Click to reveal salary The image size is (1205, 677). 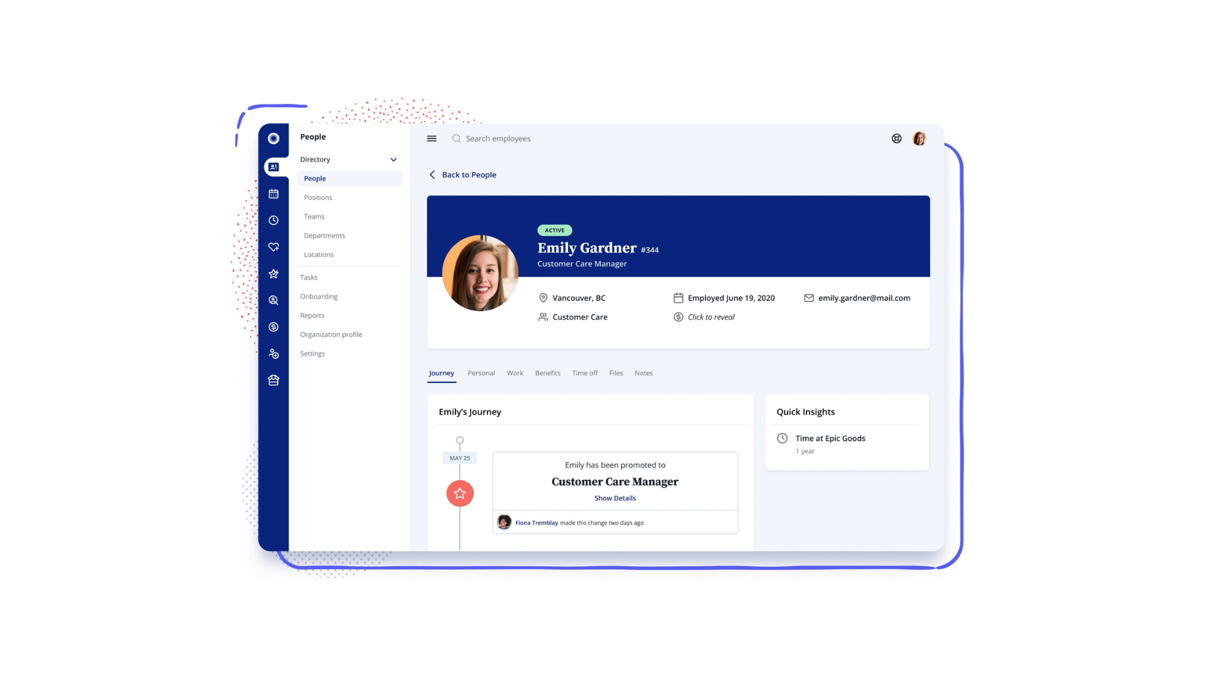click(710, 317)
